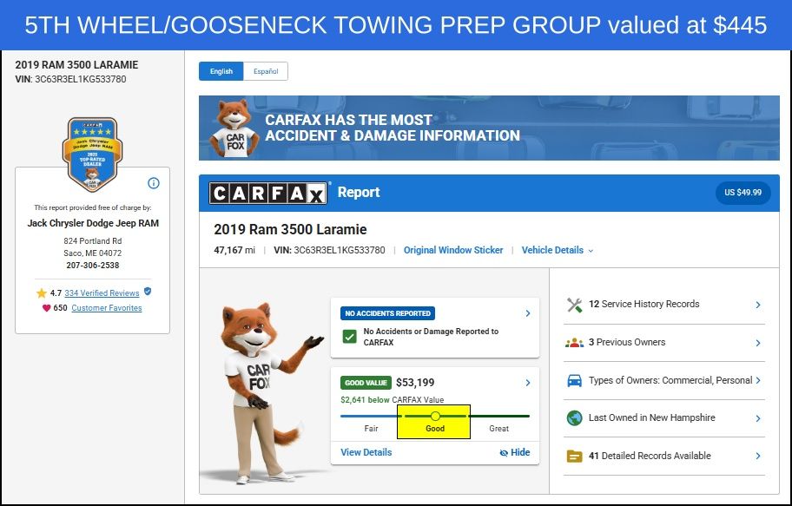
Task: Click the info icon in dealer card
Action: pos(154,183)
